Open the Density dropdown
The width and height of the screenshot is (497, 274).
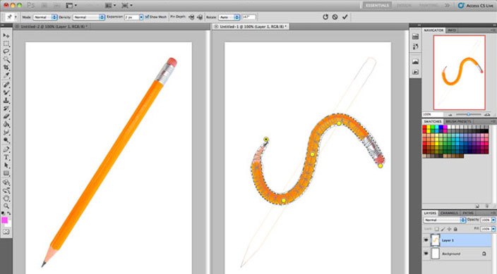(89, 17)
